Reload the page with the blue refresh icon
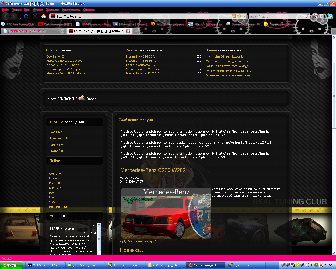 coord(26,16)
